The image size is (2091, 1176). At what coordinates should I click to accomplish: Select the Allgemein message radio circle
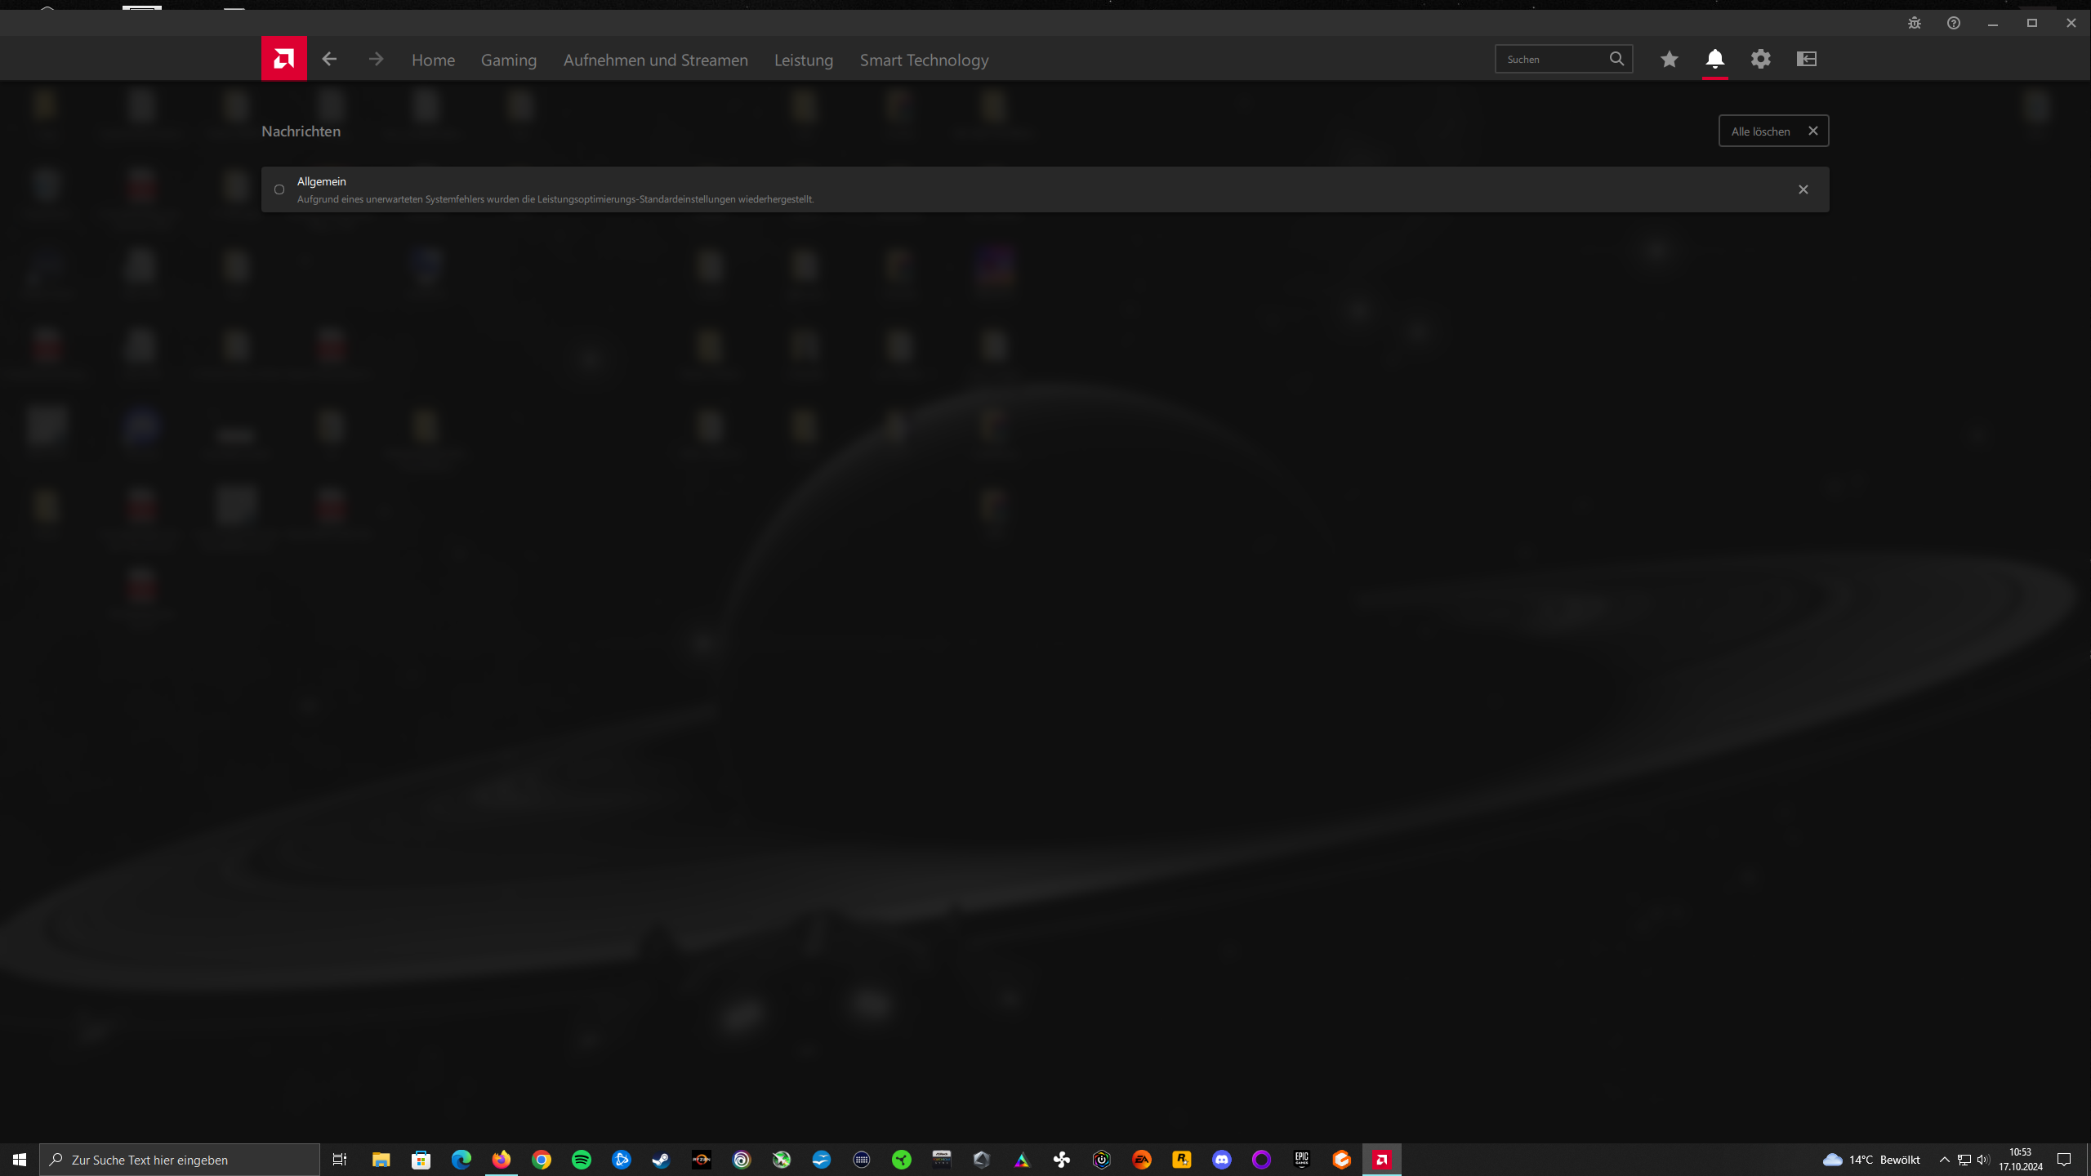click(x=279, y=189)
